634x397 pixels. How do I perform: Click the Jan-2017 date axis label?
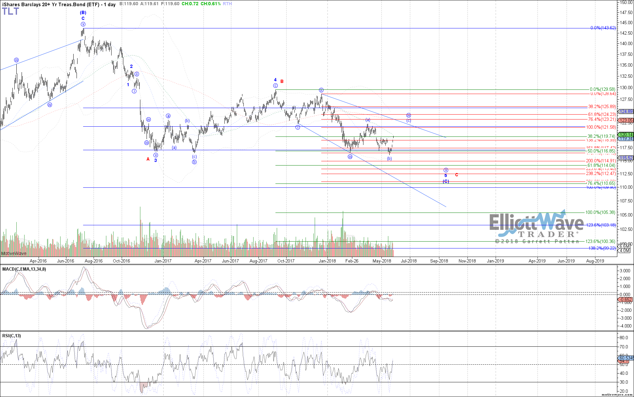[163, 261]
